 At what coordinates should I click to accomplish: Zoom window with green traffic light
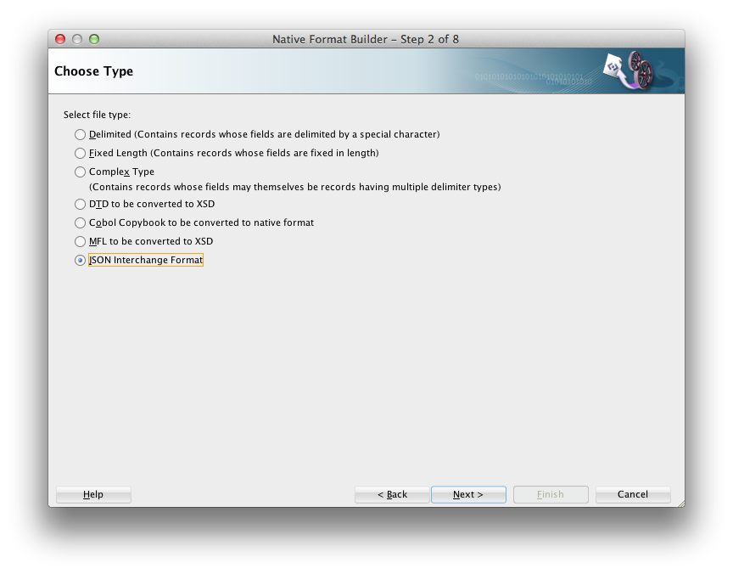tap(93, 38)
